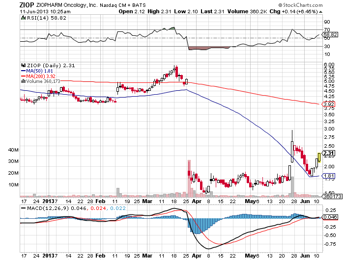The height and width of the screenshot is (260, 344).
Task: Click the Low 2.10 value in header
Action: [186, 12]
